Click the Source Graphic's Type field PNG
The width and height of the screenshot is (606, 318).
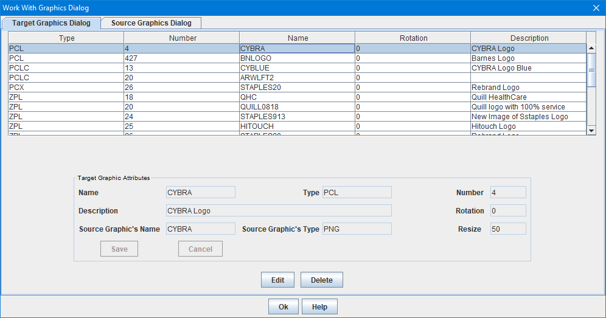tap(357, 229)
